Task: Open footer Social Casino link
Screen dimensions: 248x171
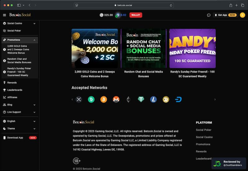Action: 204,137
